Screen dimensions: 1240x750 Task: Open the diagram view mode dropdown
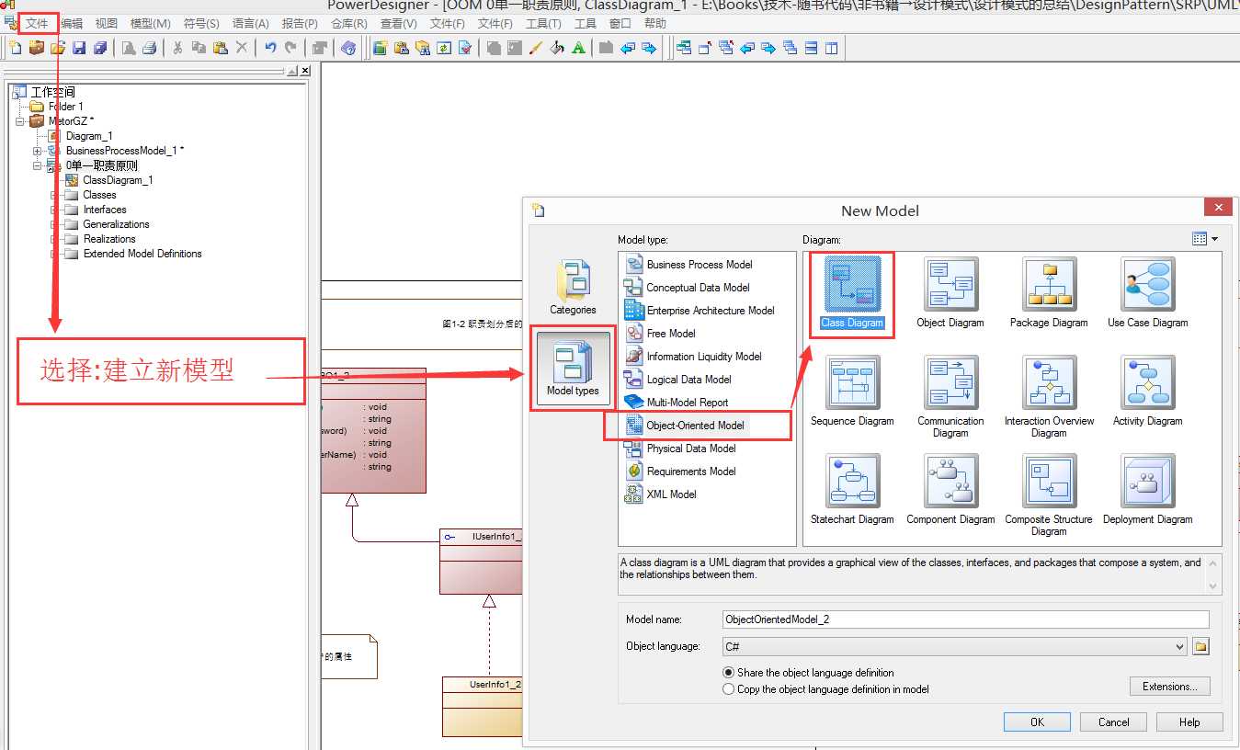pyautogui.click(x=1204, y=239)
